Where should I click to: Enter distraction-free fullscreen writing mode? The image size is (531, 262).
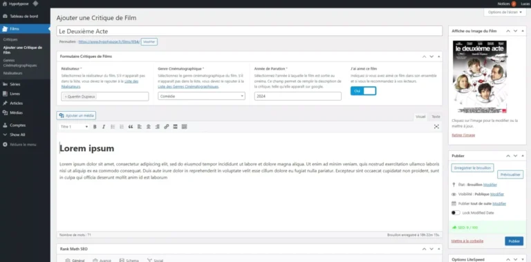tap(436, 127)
